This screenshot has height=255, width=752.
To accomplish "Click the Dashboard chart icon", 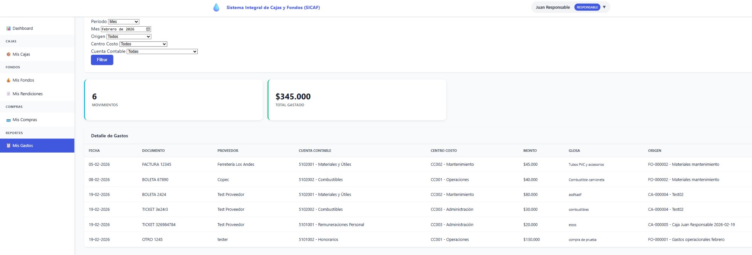I will [8, 28].
